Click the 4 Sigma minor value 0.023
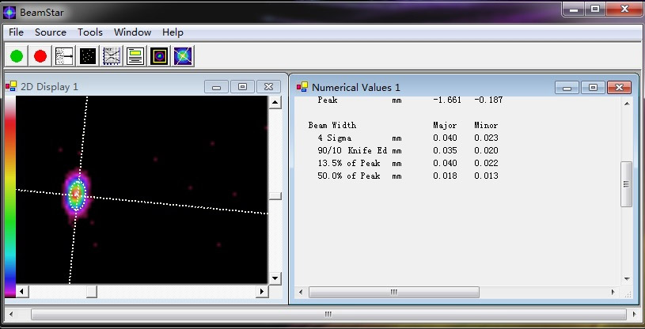This screenshot has height=329, width=645. (x=486, y=138)
